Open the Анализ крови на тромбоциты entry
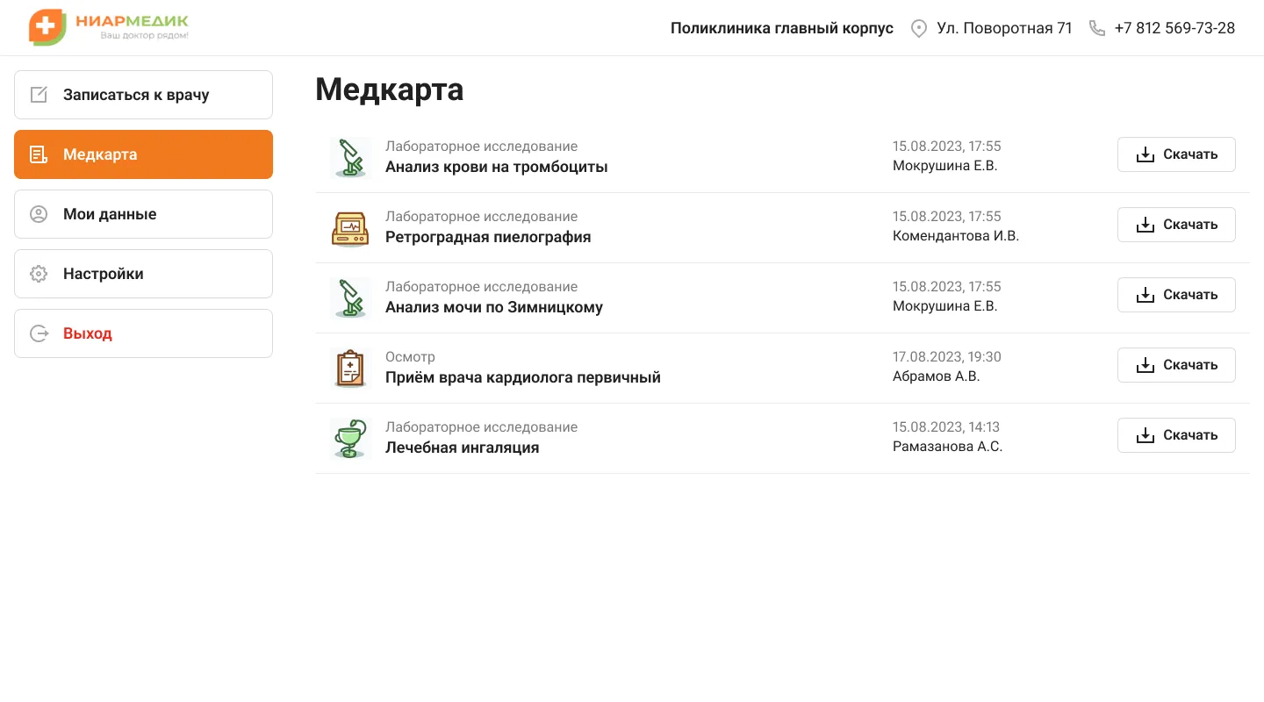 pyautogui.click(x=497, y=167)
